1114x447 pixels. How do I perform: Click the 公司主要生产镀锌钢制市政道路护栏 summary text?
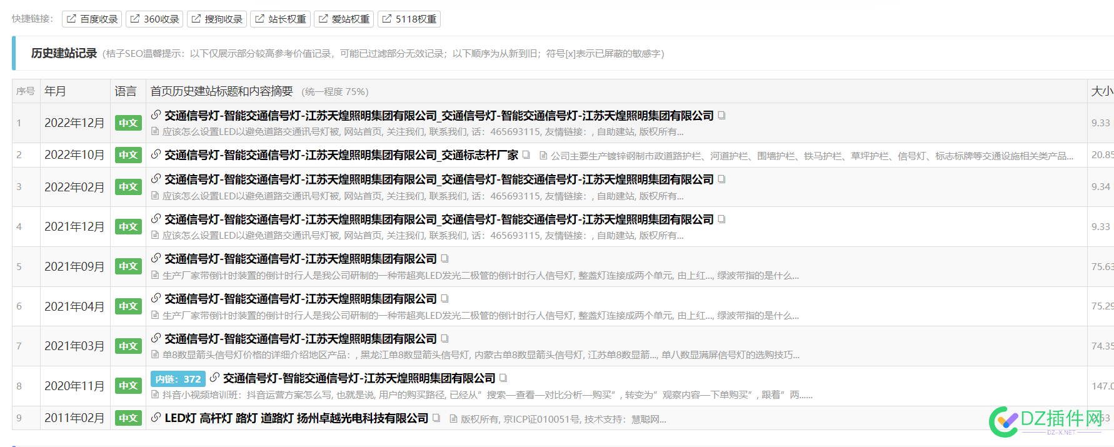point(812,156)
